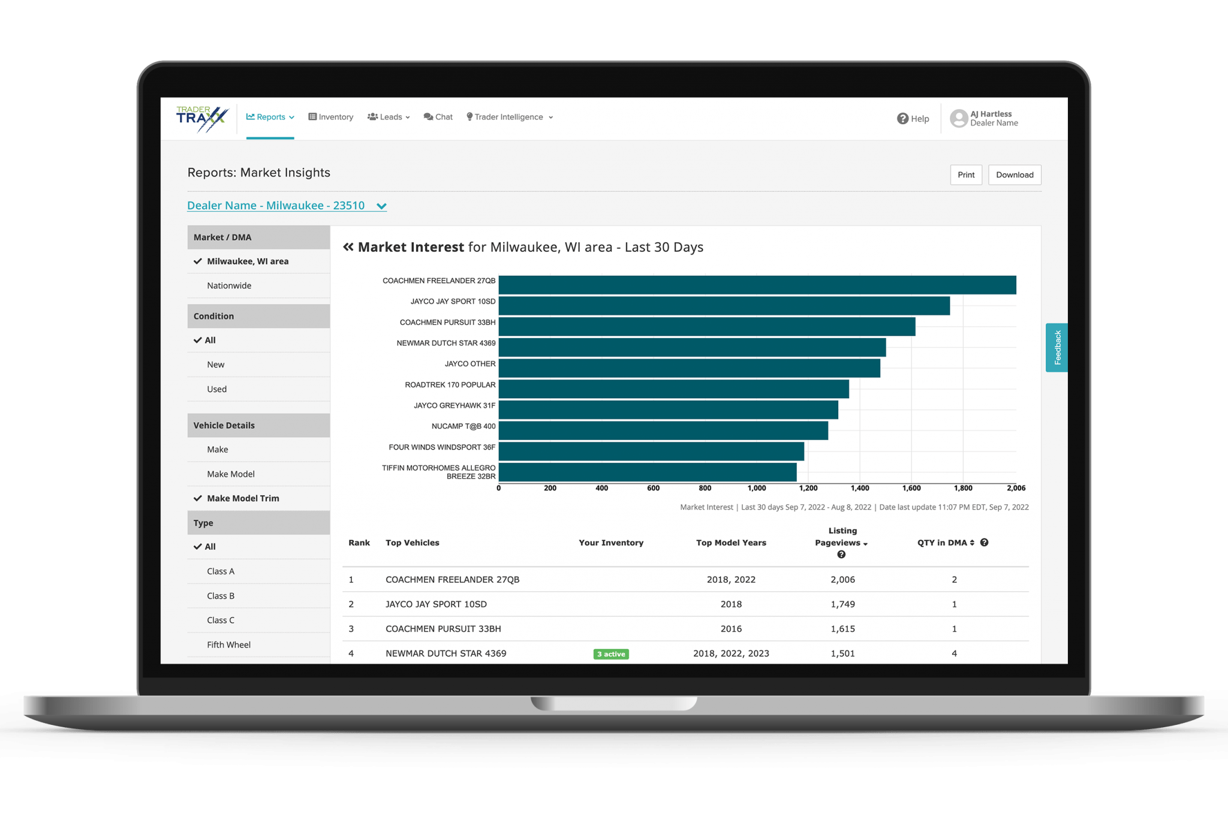Click the QTY in DMA help icon

(x=984, y=543)
